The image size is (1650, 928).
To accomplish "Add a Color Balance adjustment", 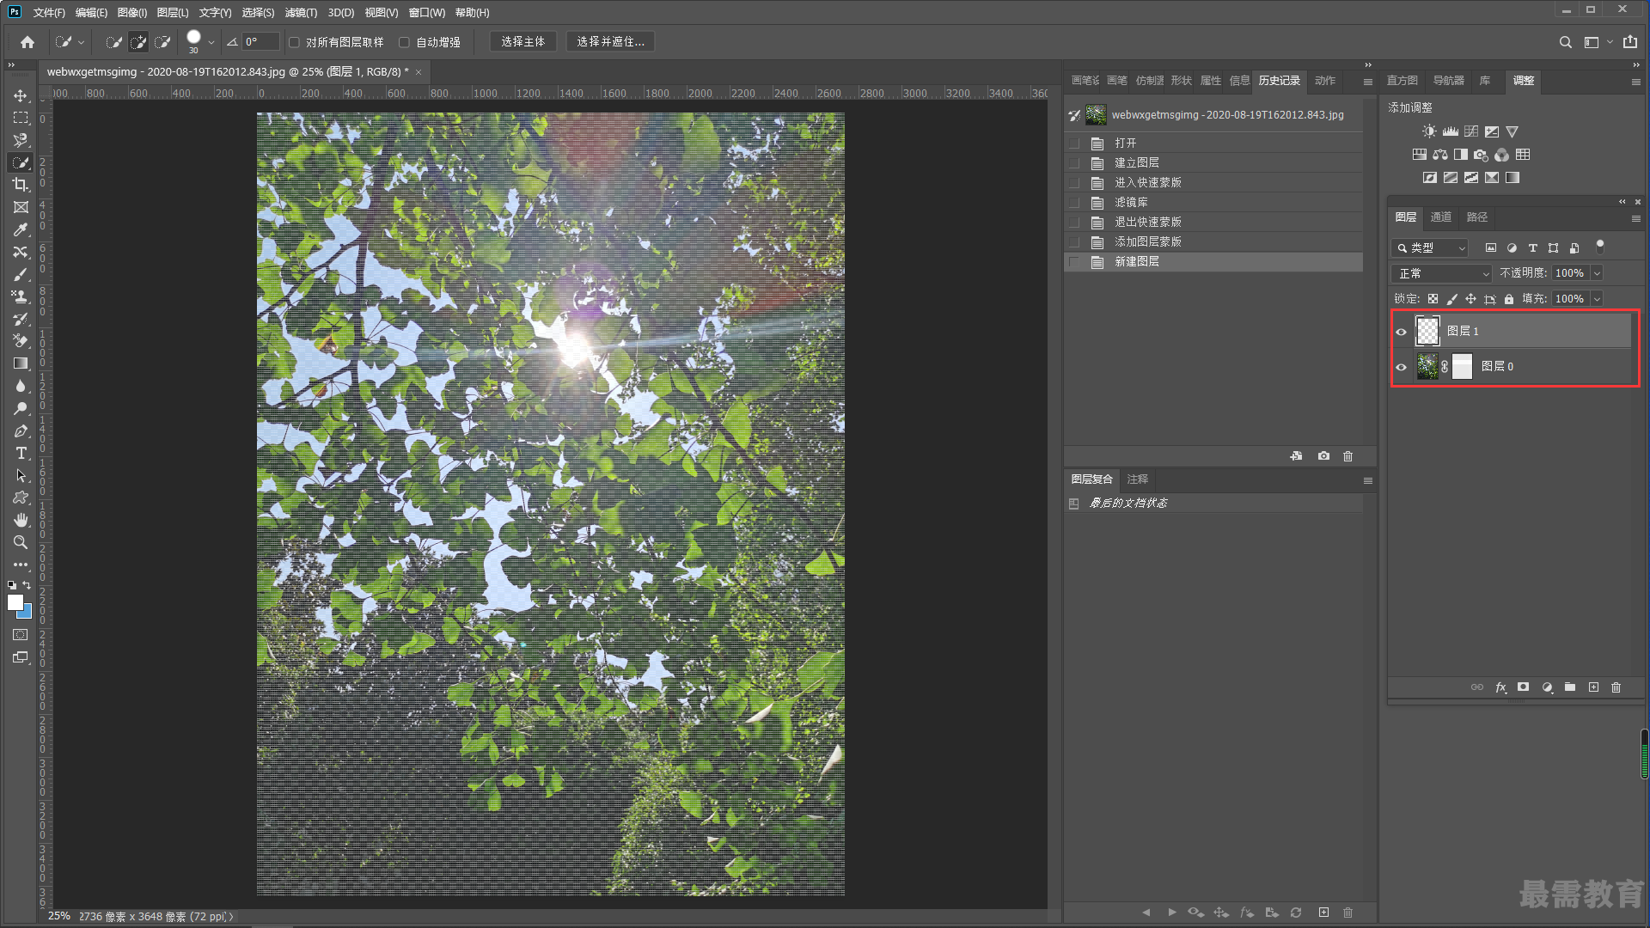I will click(1440, 155).
